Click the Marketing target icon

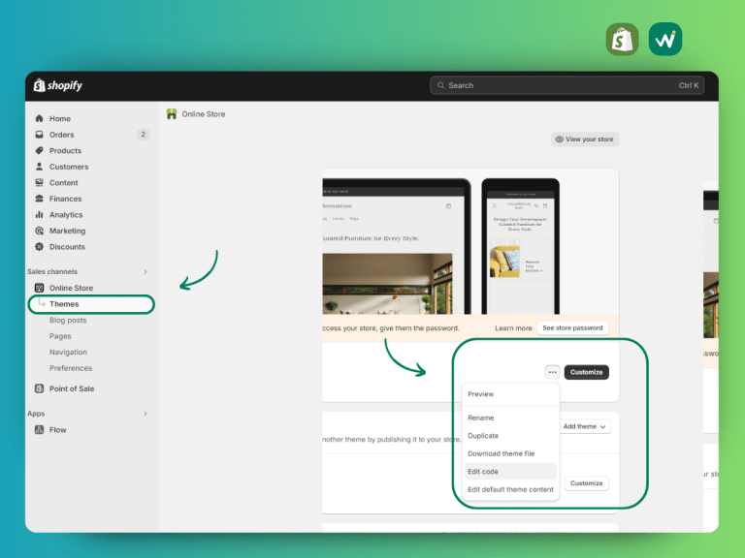40,231
